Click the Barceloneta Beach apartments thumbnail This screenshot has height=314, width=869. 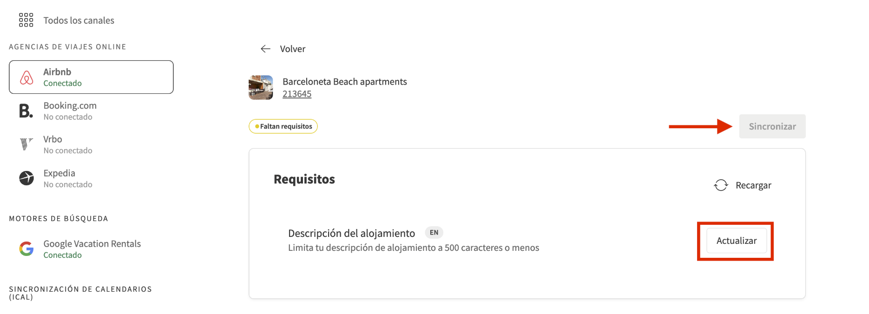point(261,87)
